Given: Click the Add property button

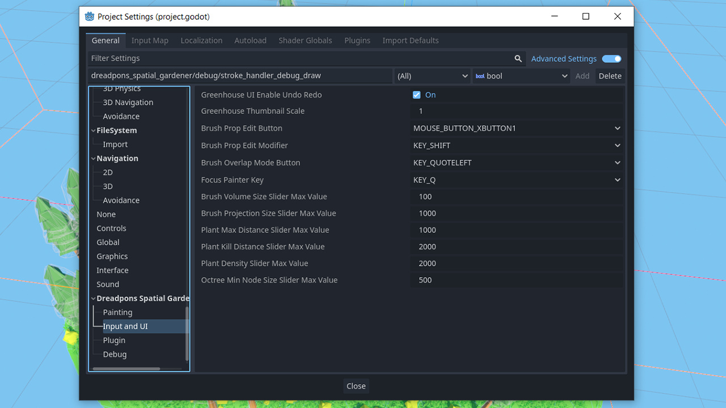Looking at the screenshot, I should tap(583, 76).
